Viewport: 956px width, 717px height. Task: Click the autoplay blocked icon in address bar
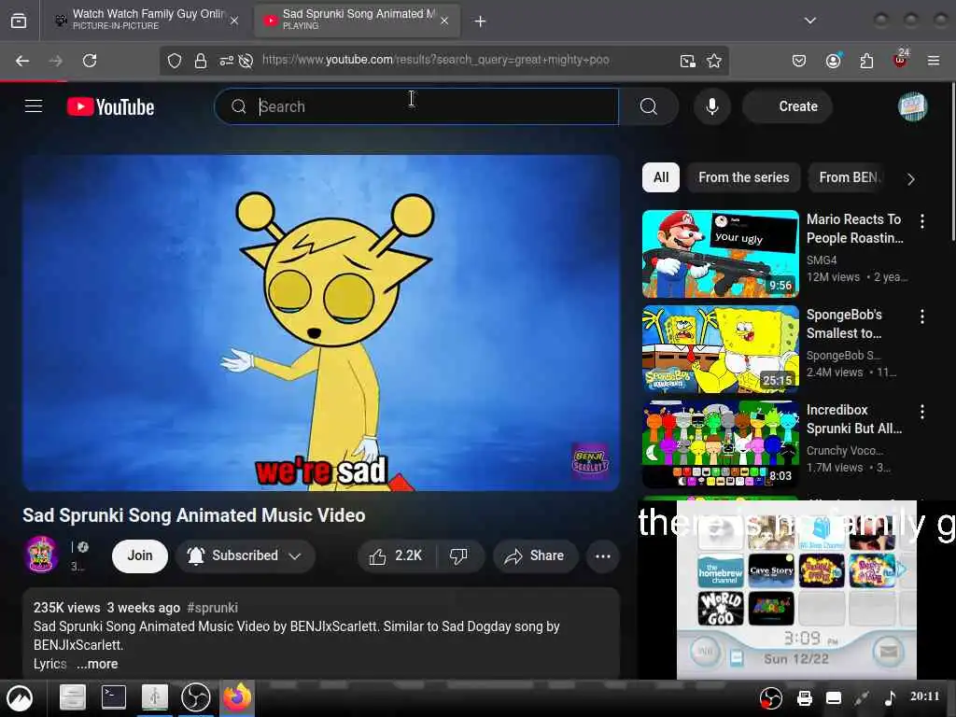click(246, 61)
